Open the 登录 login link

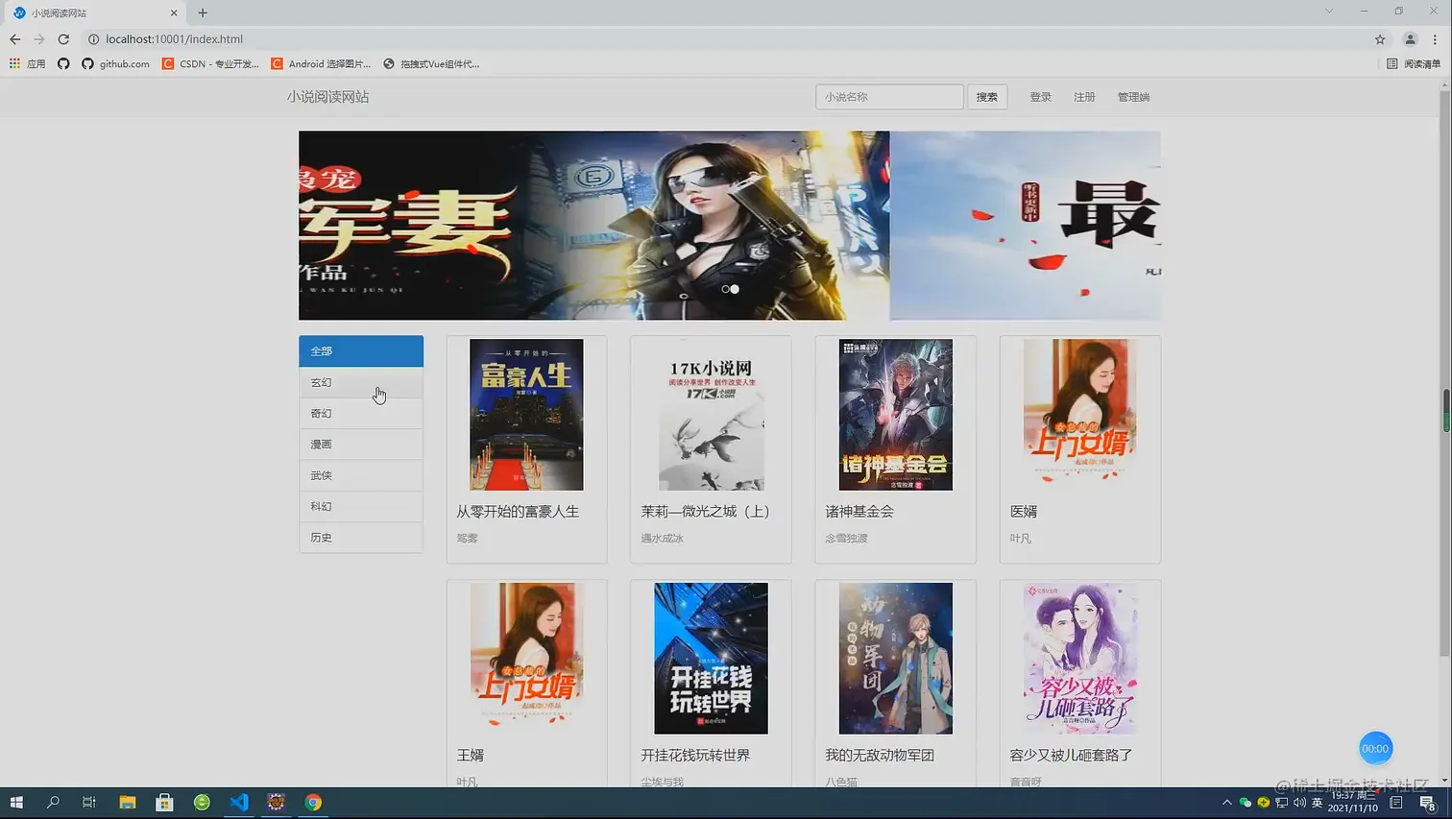[x=1040, y=97]
